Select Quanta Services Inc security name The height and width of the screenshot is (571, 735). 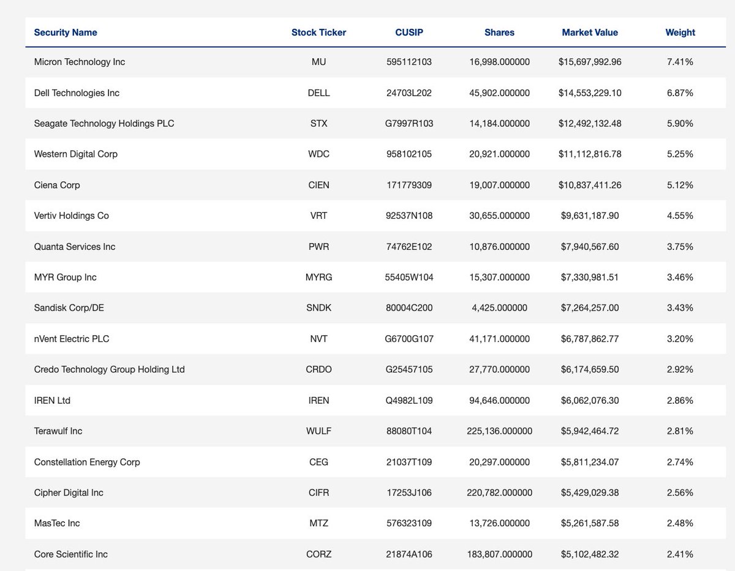click(75, 247)
